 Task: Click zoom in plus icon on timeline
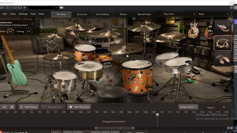click(231, 128)
